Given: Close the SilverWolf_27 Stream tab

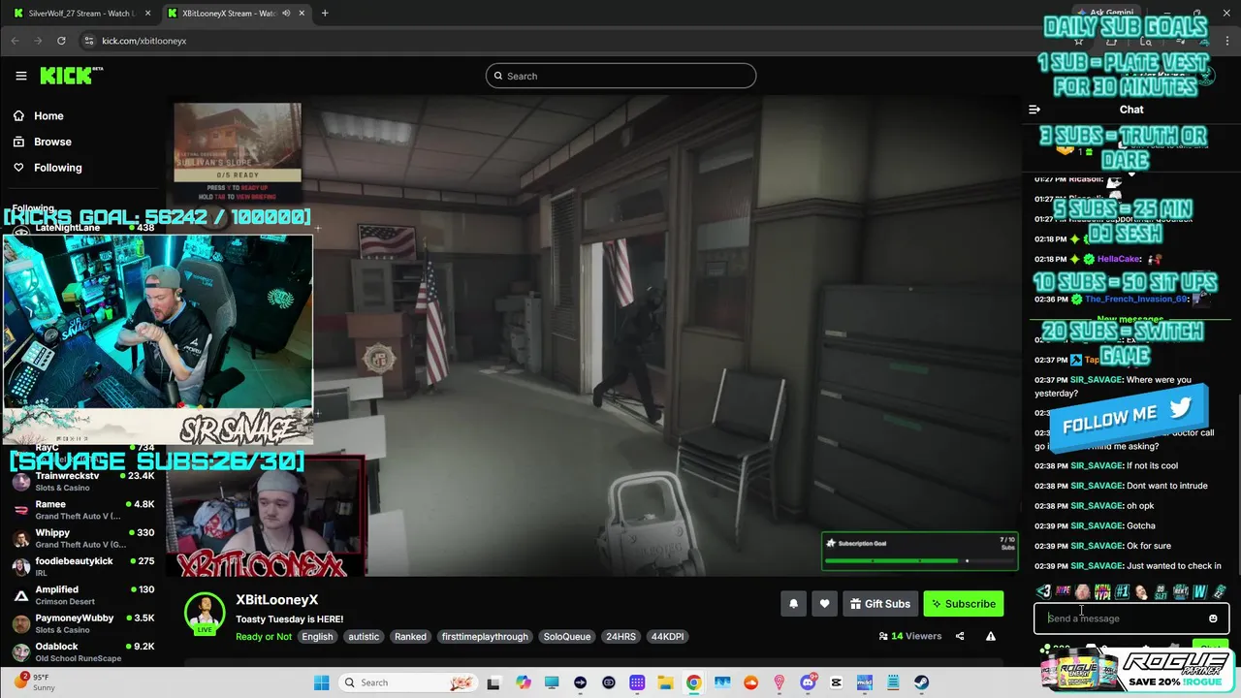Looking at the screenshot, I should tap(146, 14).
